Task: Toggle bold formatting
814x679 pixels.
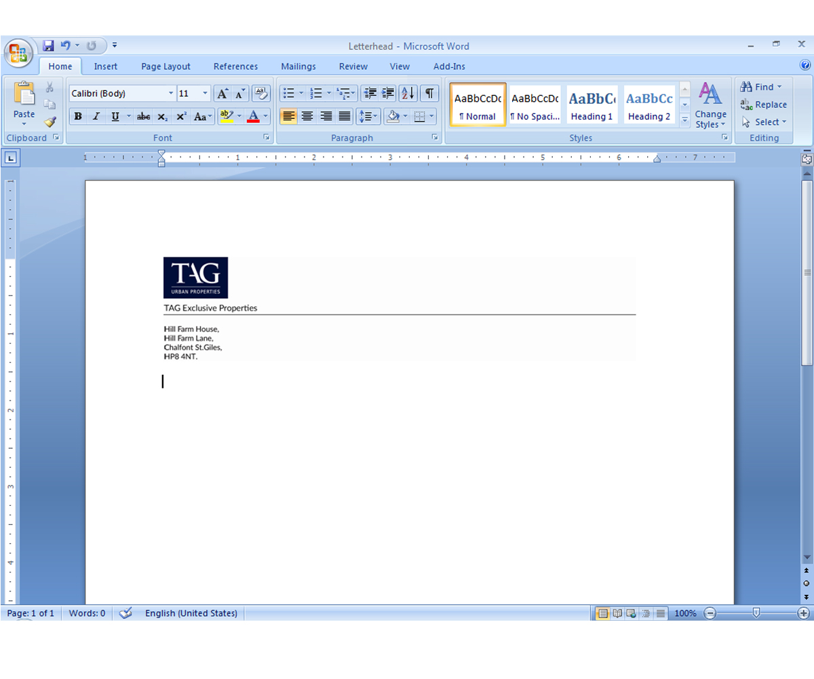Action: click(x=78, y=117)
